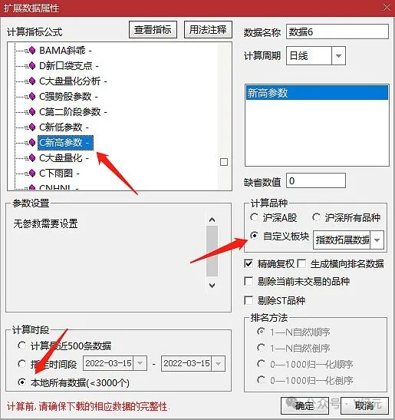Select 新高参数 in the output list
Viewport: 395px width, 420px height.
pyautogui.click(x=317, y=93)
